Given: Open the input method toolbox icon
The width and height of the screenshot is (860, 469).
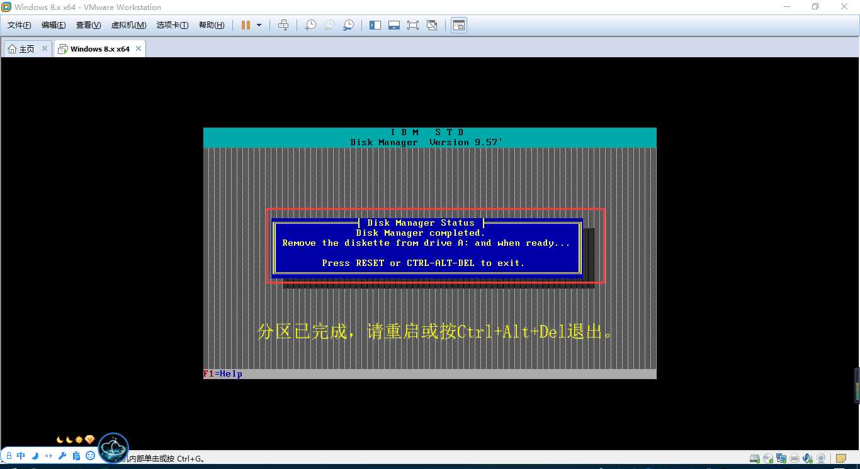Looking at the screenshot, I should click(x=76, y=456).
